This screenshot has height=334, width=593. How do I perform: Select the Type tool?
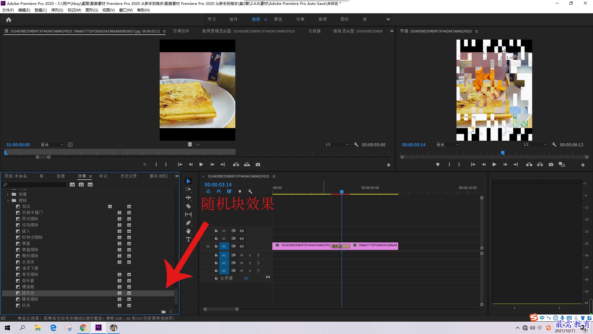[188, 239]
